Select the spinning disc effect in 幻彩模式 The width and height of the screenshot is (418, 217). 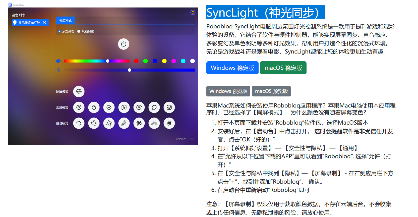coord(79,107)
